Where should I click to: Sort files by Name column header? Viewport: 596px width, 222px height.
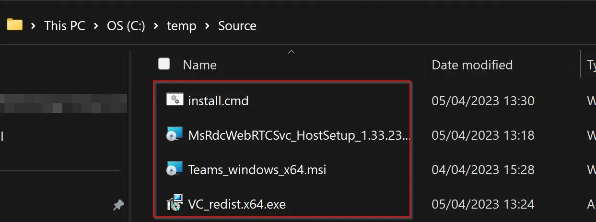pyautogui.click(x=200, y=65)
